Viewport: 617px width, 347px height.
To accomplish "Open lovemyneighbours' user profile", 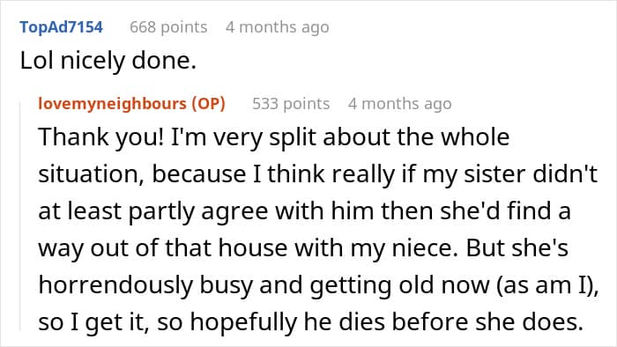I will [114, 104].
